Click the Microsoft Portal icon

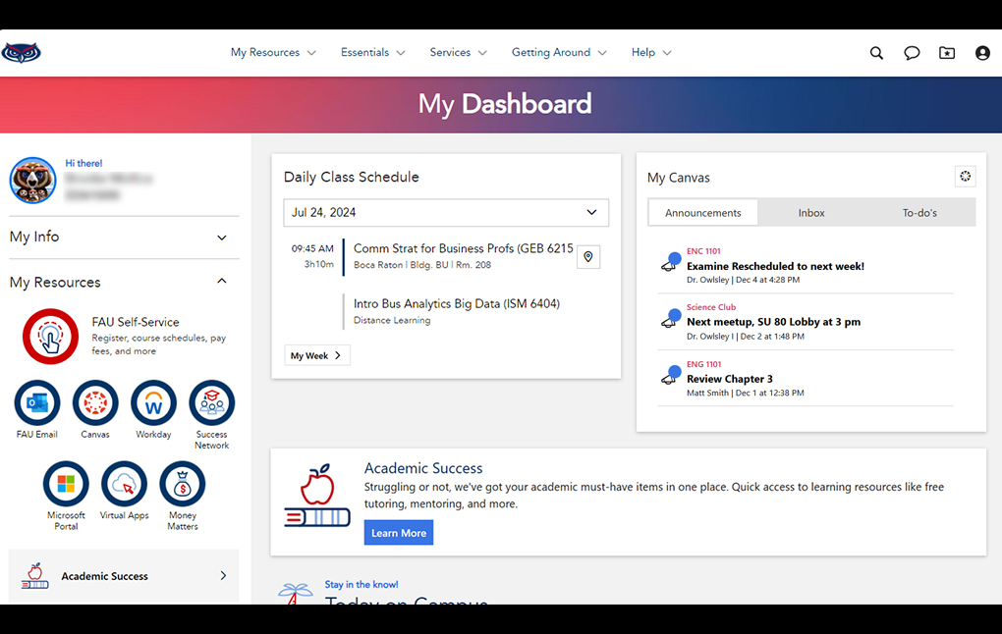(66, 484)
